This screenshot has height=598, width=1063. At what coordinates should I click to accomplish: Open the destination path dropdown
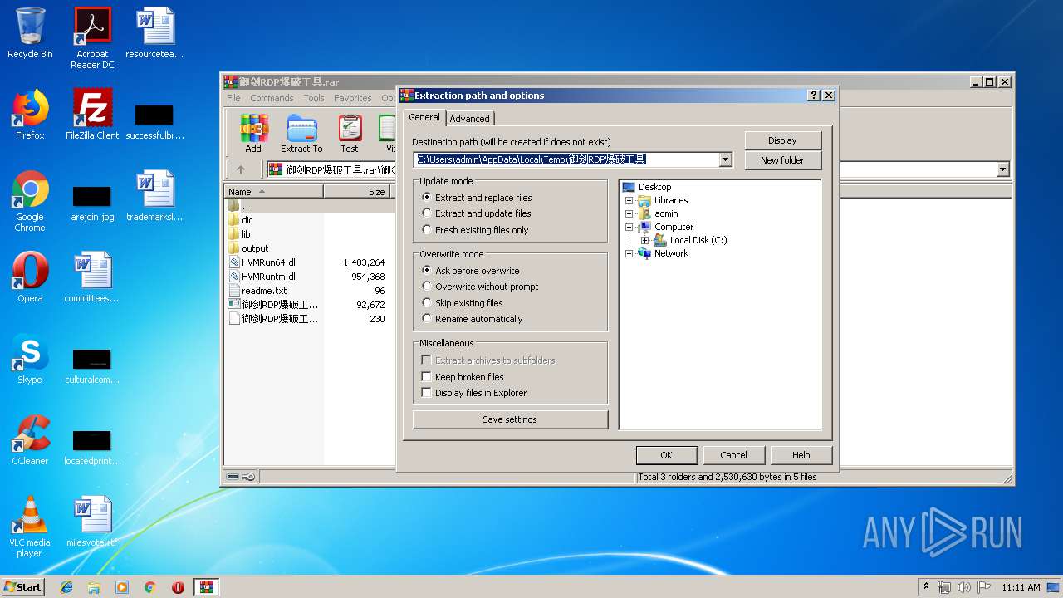pyautogui.click(x=725, y=159)
